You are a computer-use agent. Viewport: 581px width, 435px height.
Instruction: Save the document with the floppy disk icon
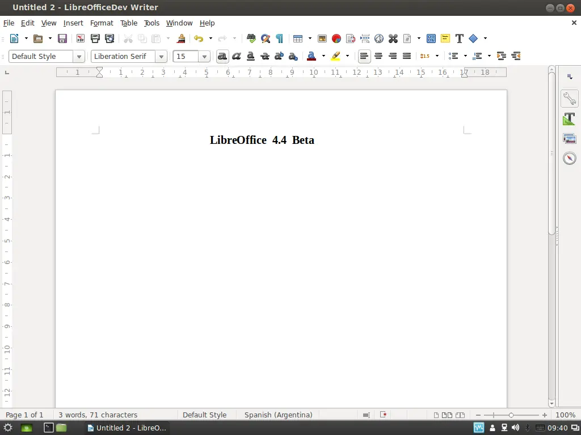pyautogui.click(x=62, y=39)
